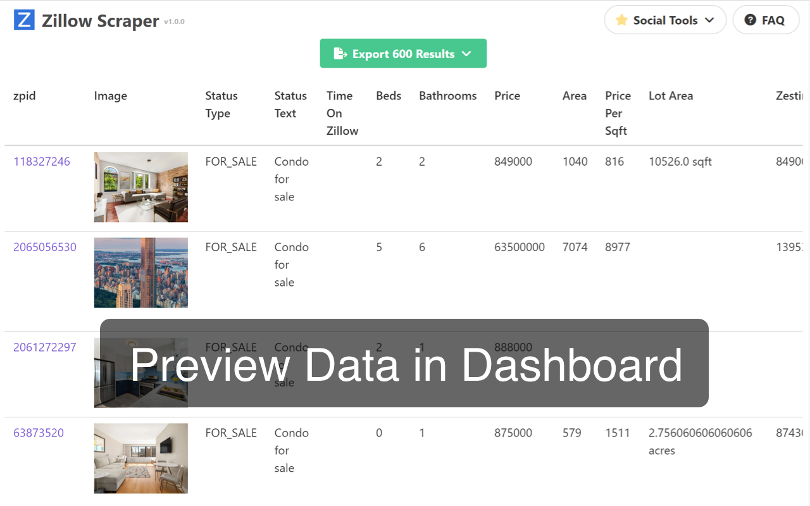The image size is (810, 506).
Task: View skyscraper thumbnail for 2065056530
Action: tap(141, 273)
